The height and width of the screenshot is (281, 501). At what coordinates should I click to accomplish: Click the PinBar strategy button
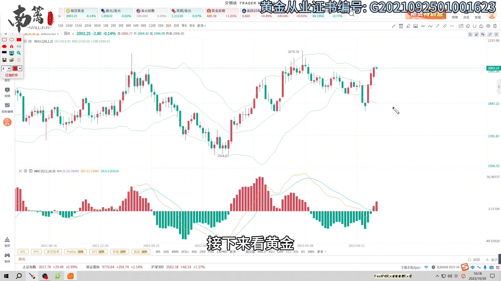(x=75, y=252)
